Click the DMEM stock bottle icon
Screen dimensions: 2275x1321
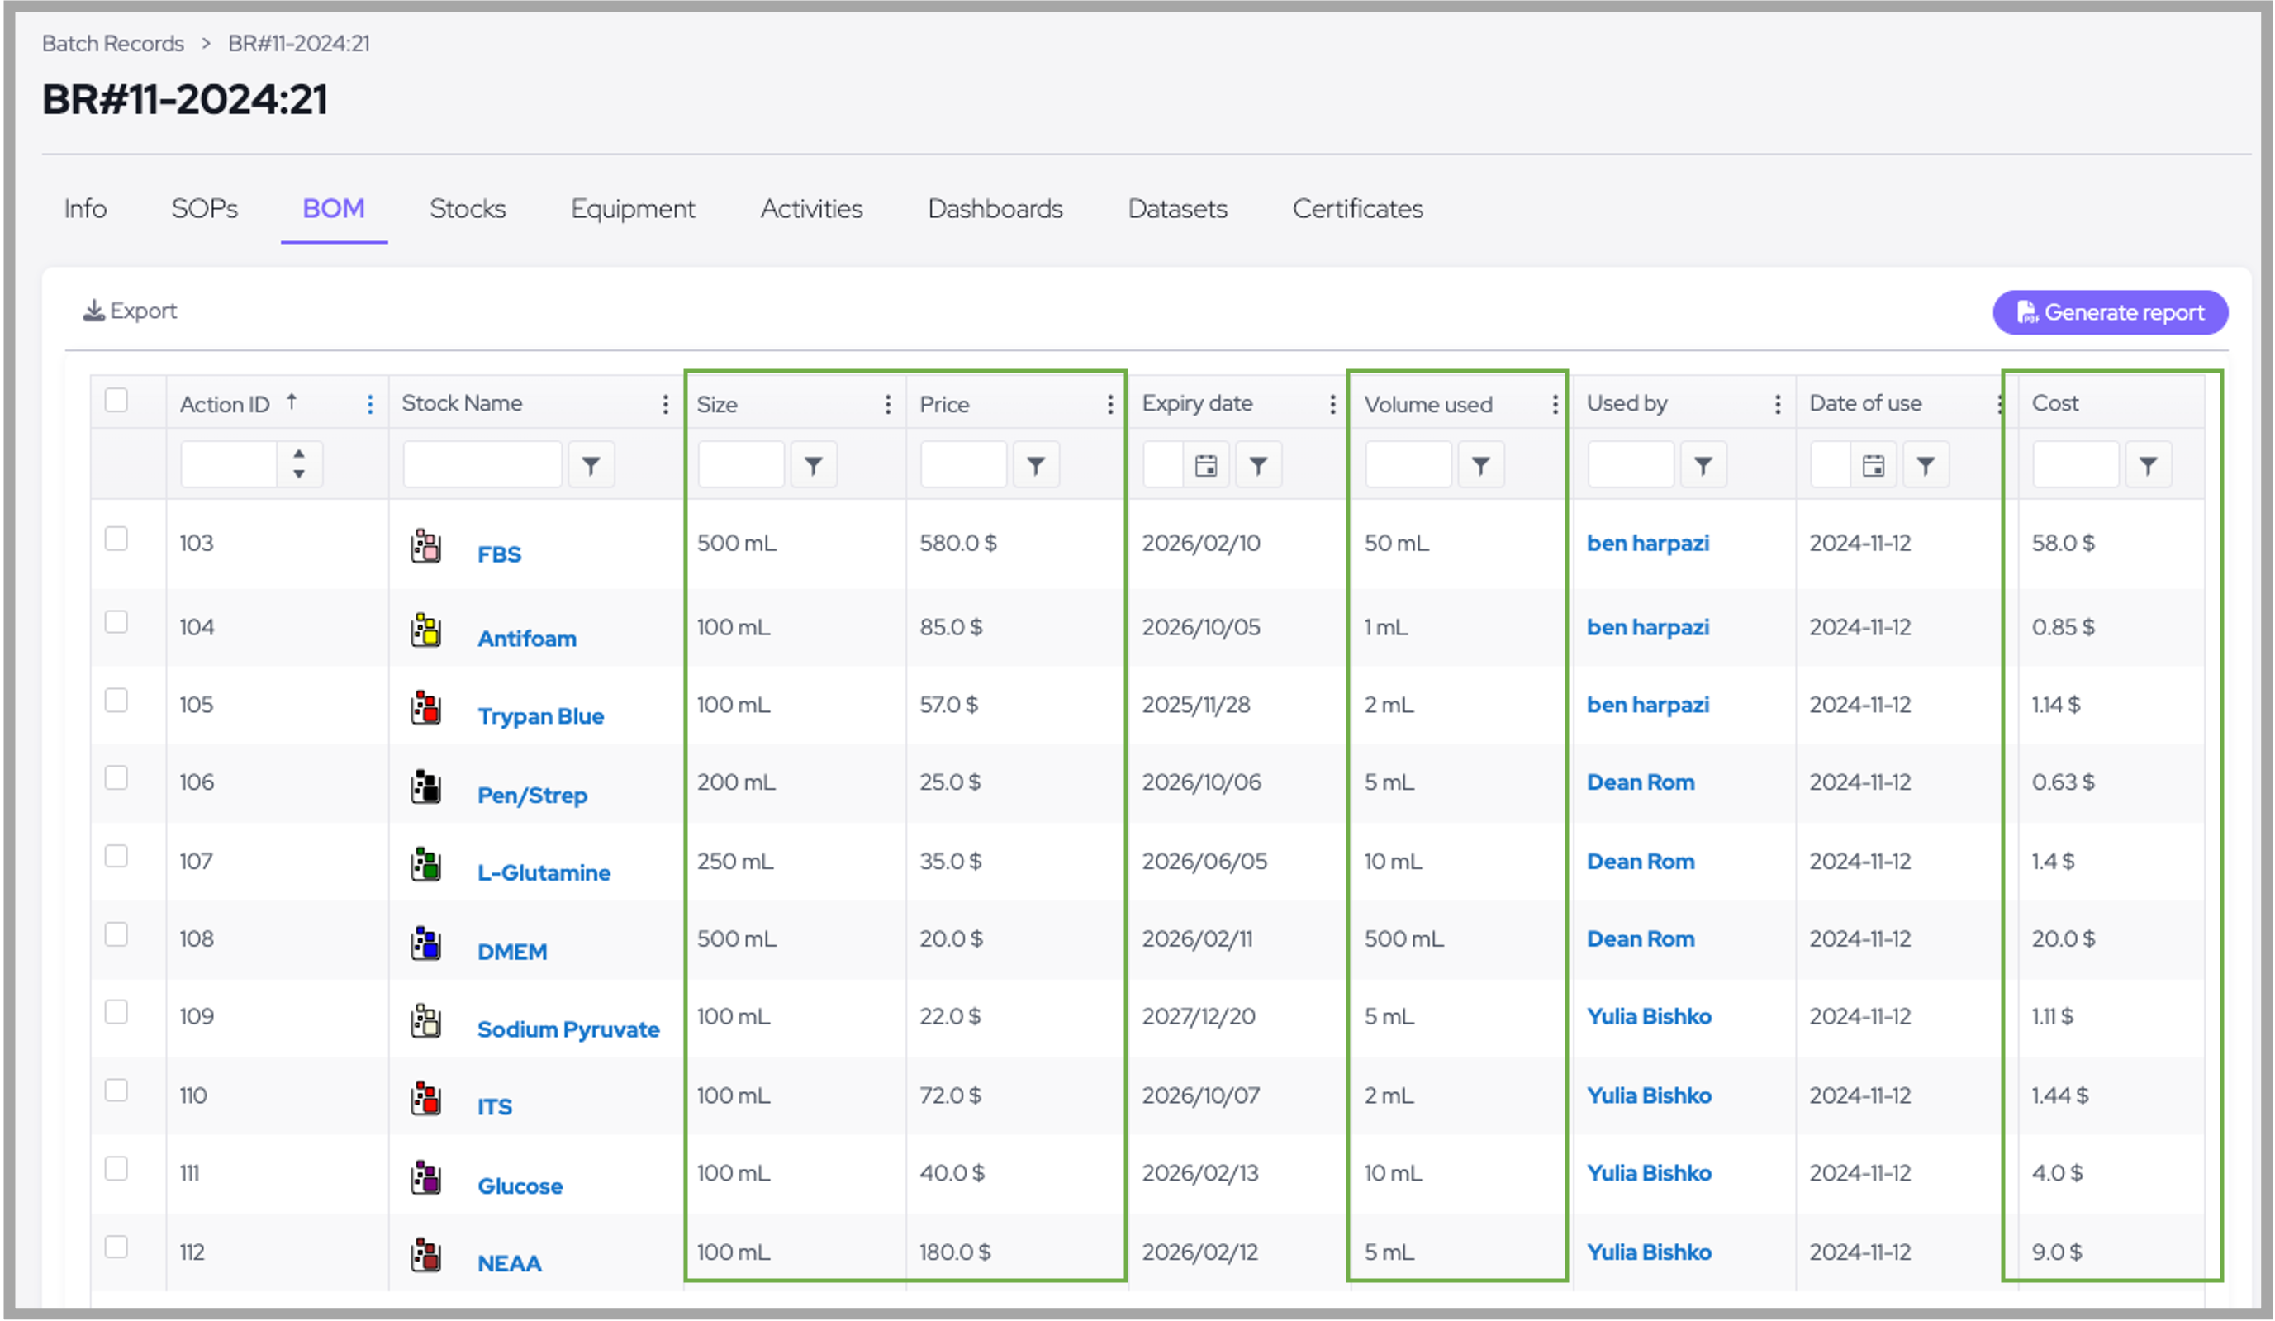[426, 943]
